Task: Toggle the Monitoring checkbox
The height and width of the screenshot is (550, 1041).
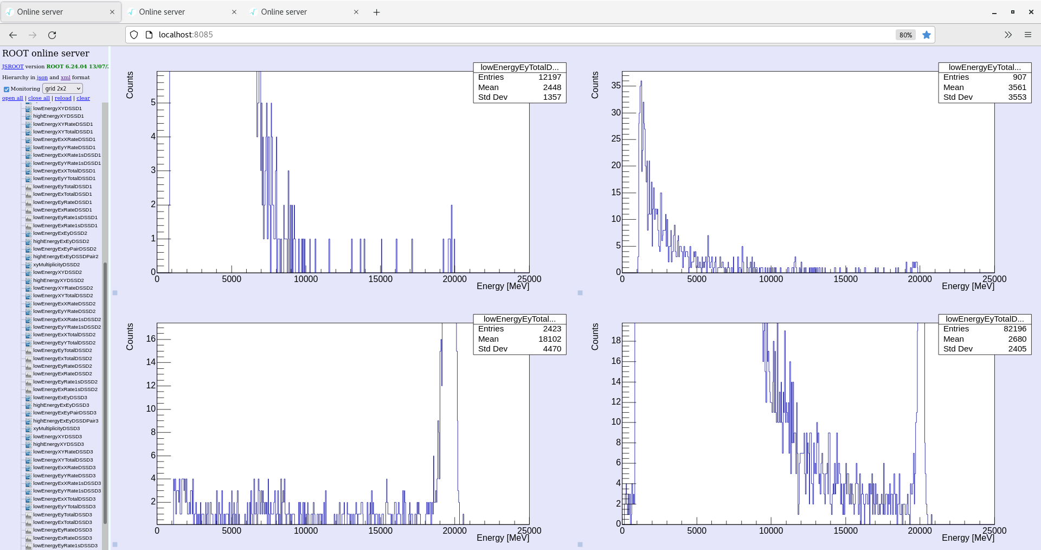Action: 7,89
